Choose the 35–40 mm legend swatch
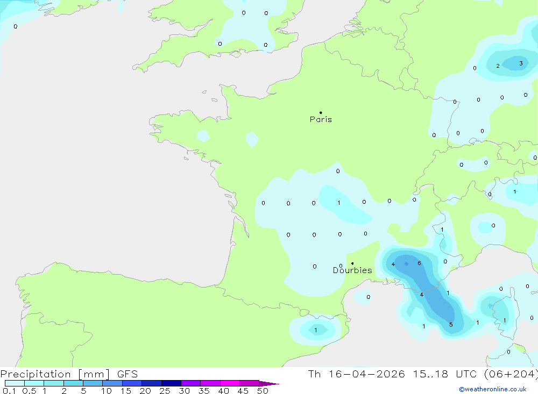 [210, 383]
